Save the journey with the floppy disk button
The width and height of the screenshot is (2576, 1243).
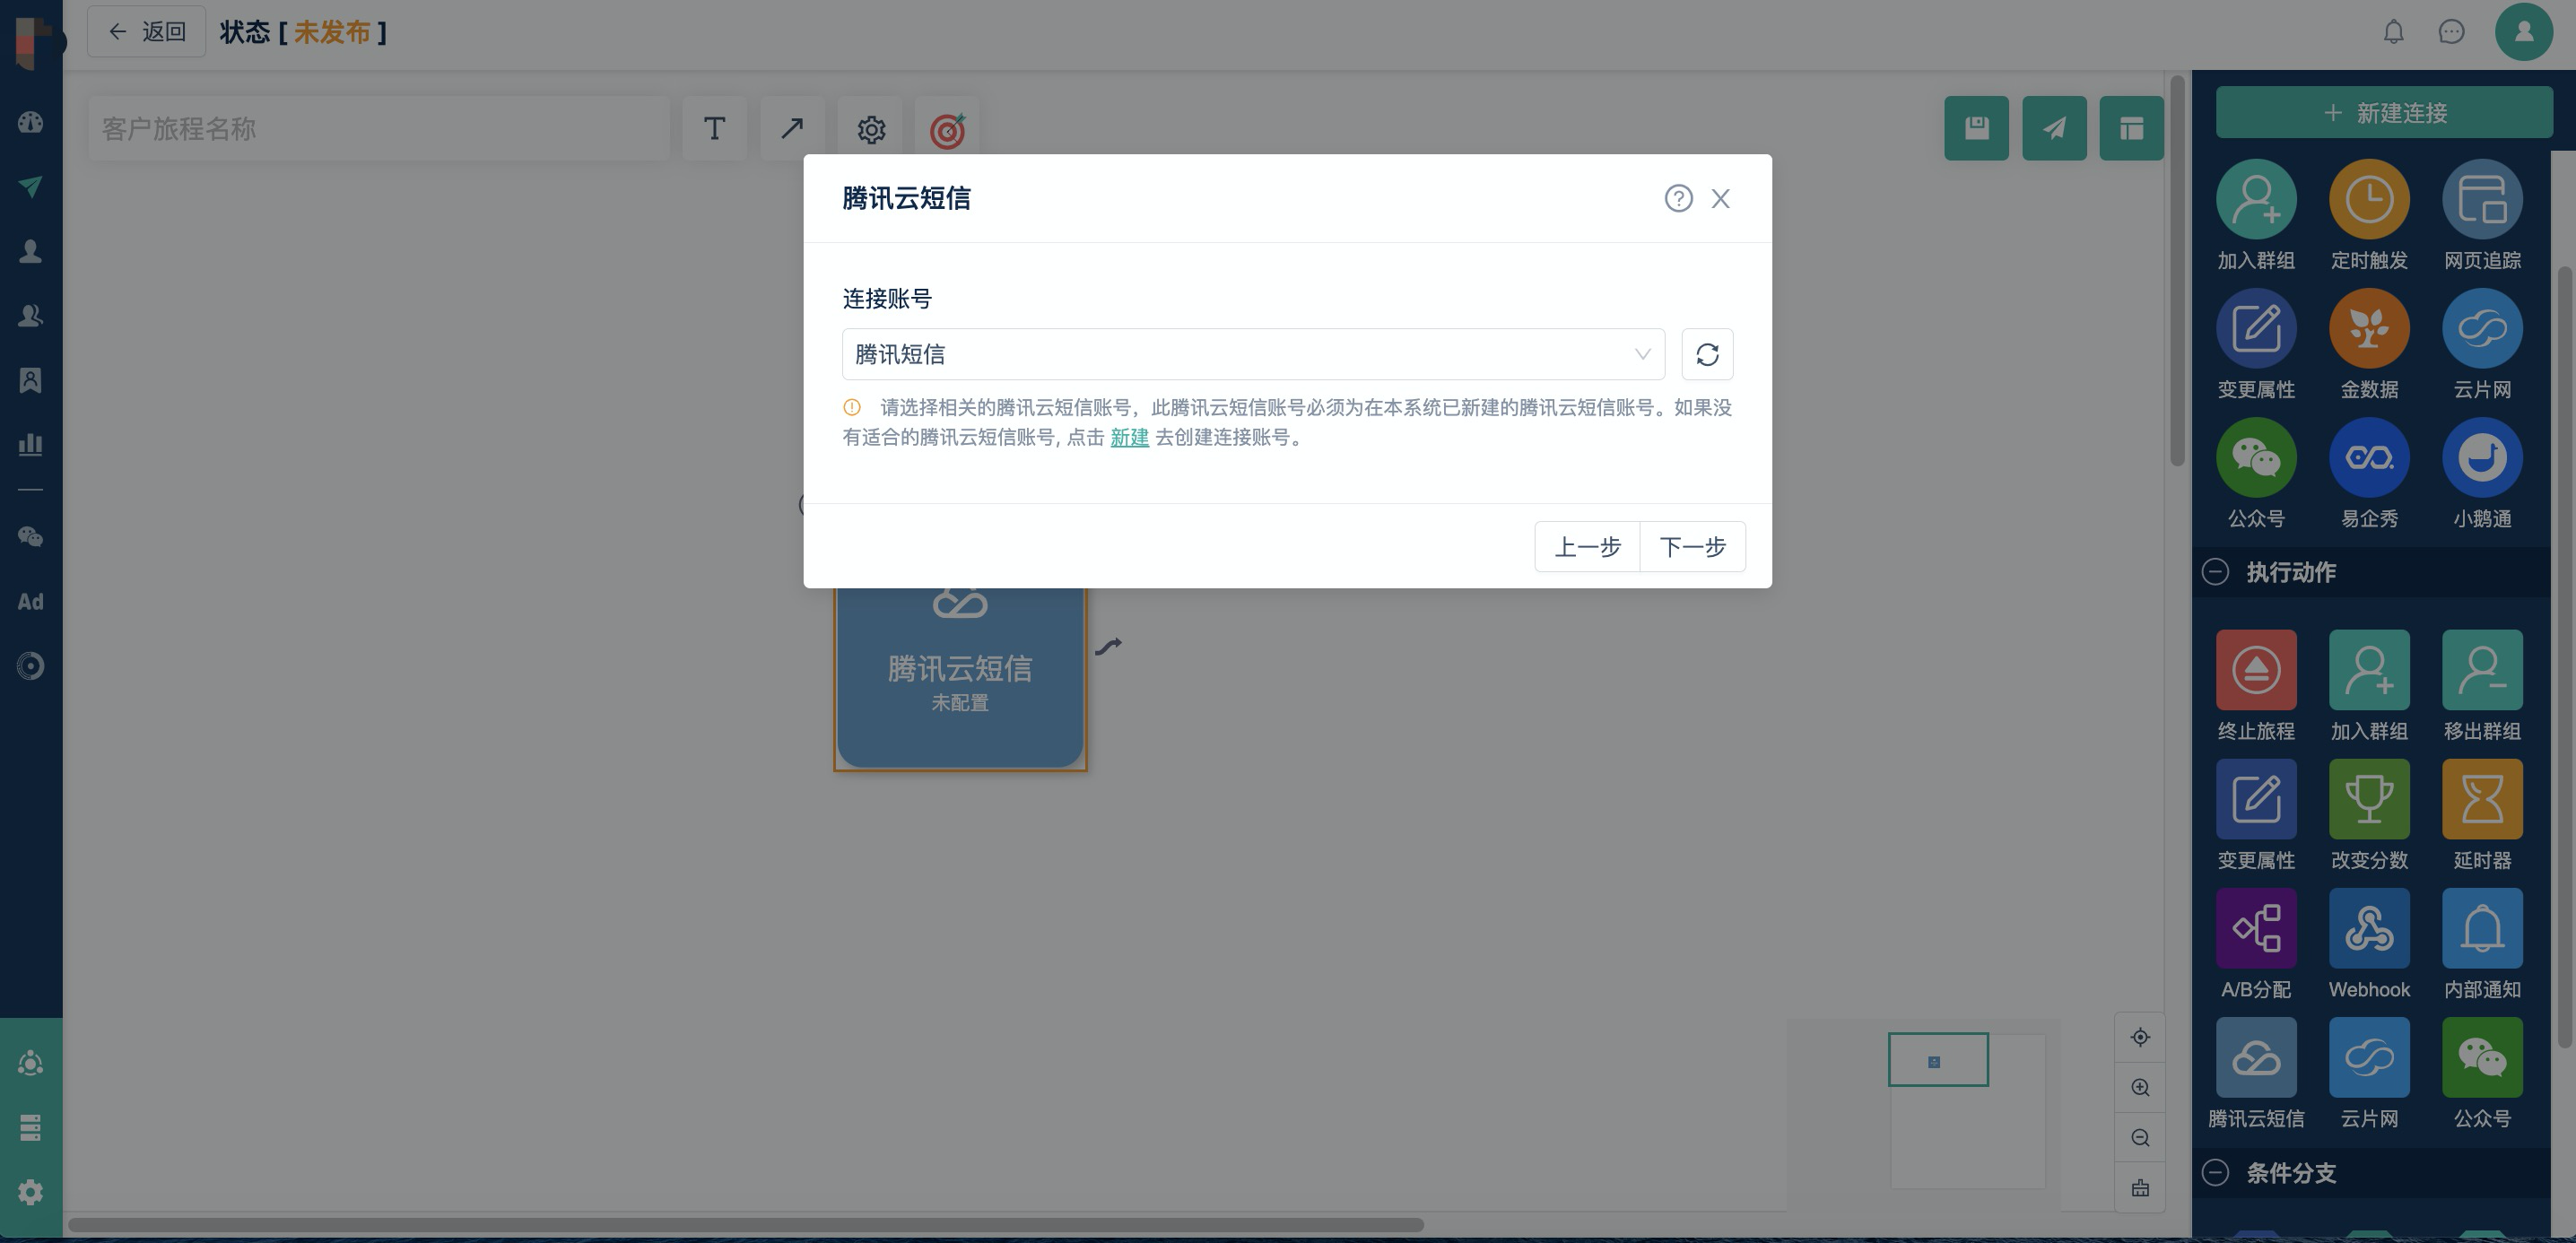[1976, 128]
